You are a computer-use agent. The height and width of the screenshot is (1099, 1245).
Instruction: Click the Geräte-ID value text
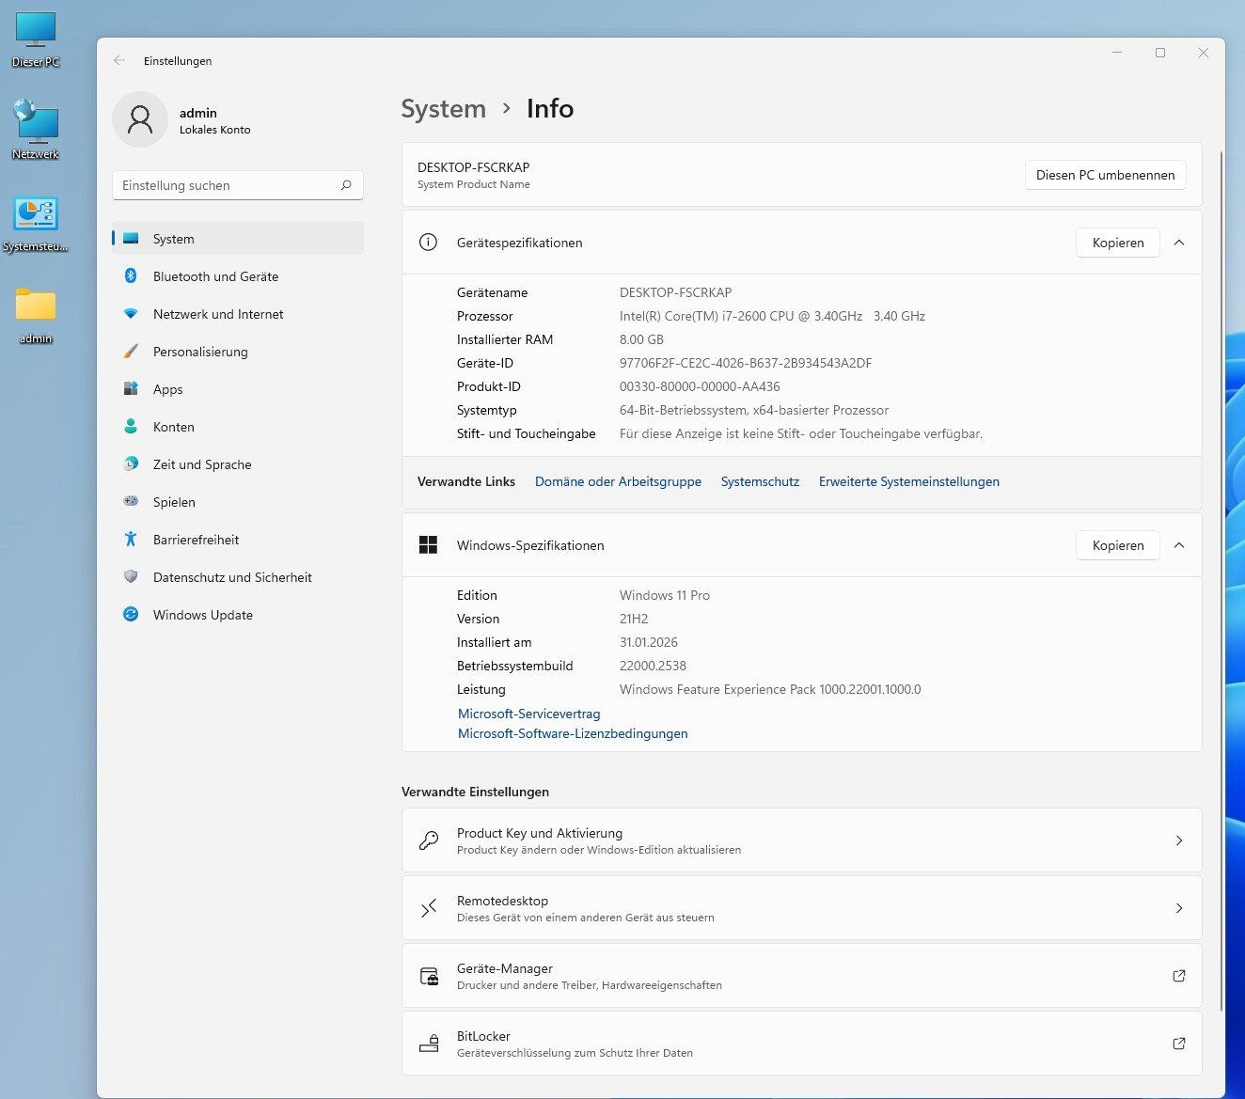click(x=746, y=363)
